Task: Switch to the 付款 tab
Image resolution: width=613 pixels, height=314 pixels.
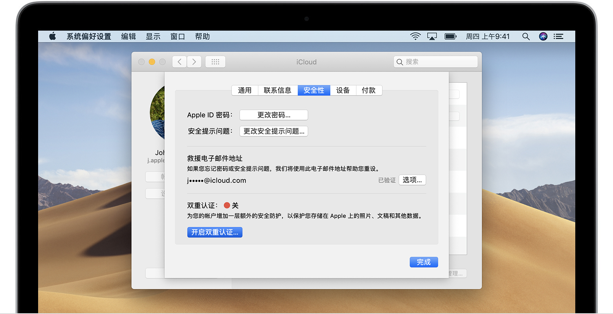Action: point(369,90)
